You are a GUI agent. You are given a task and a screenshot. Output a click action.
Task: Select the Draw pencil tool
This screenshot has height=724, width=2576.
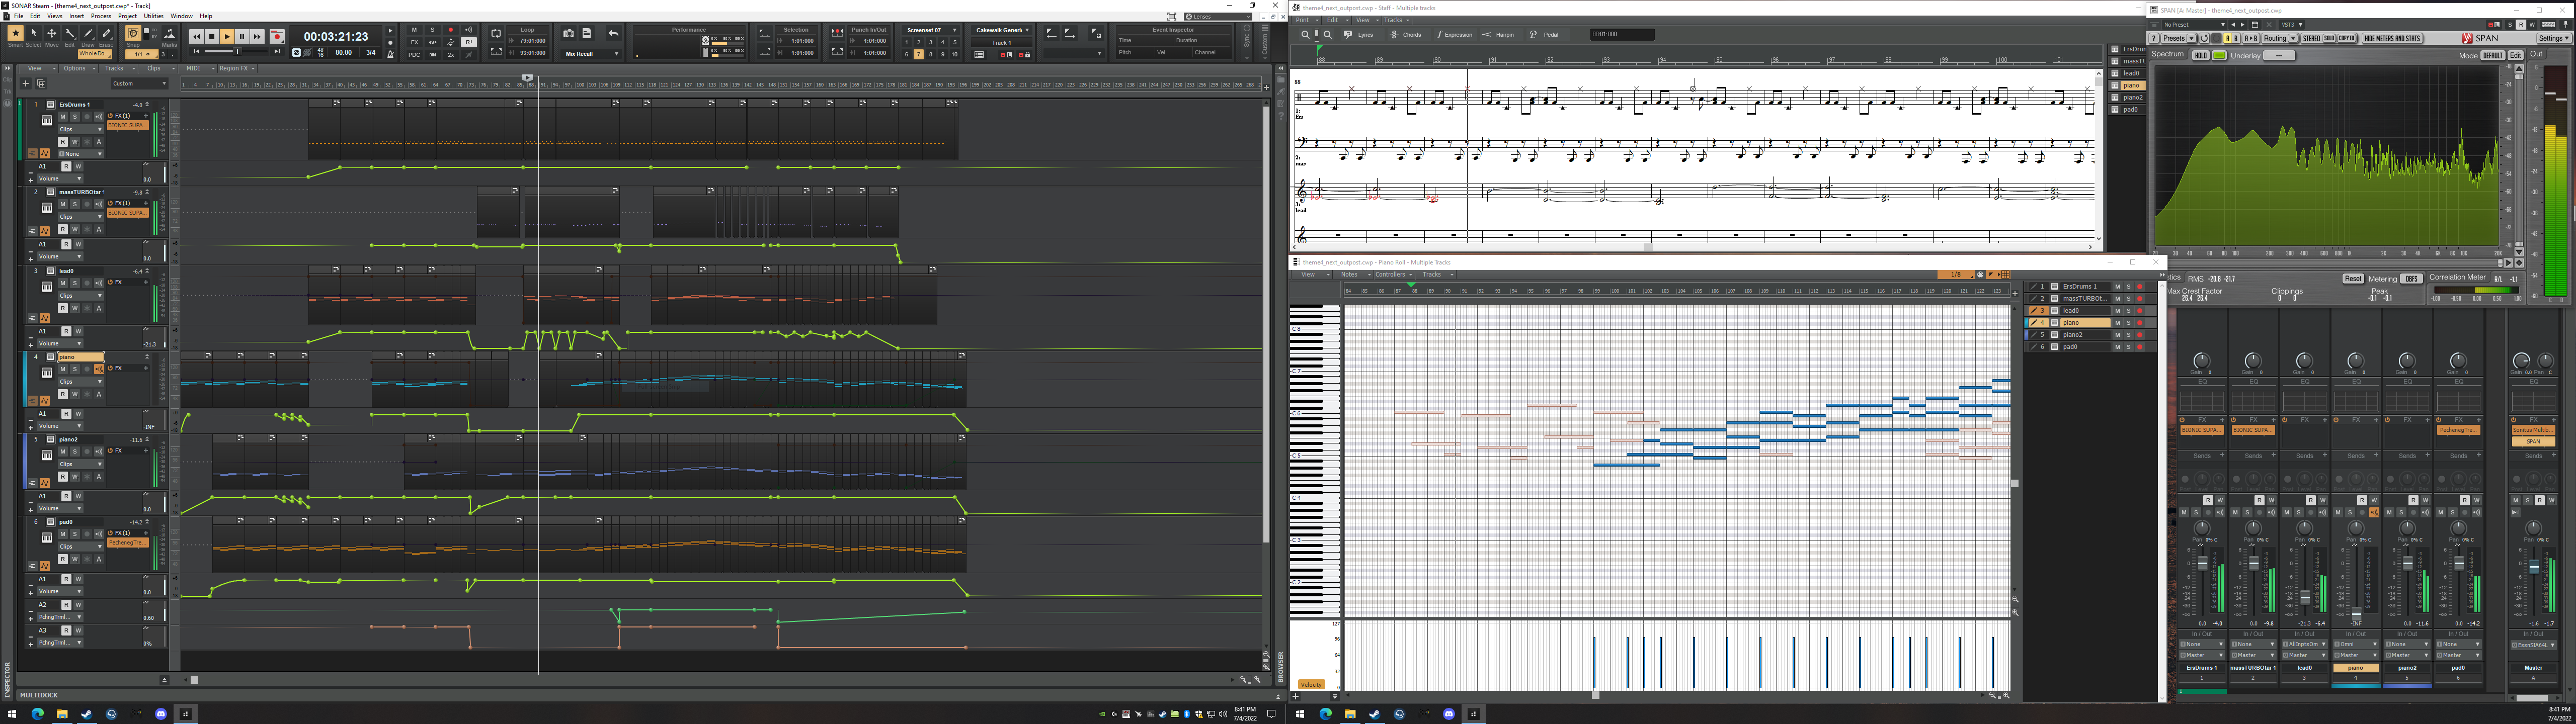[x=88, y=34]
